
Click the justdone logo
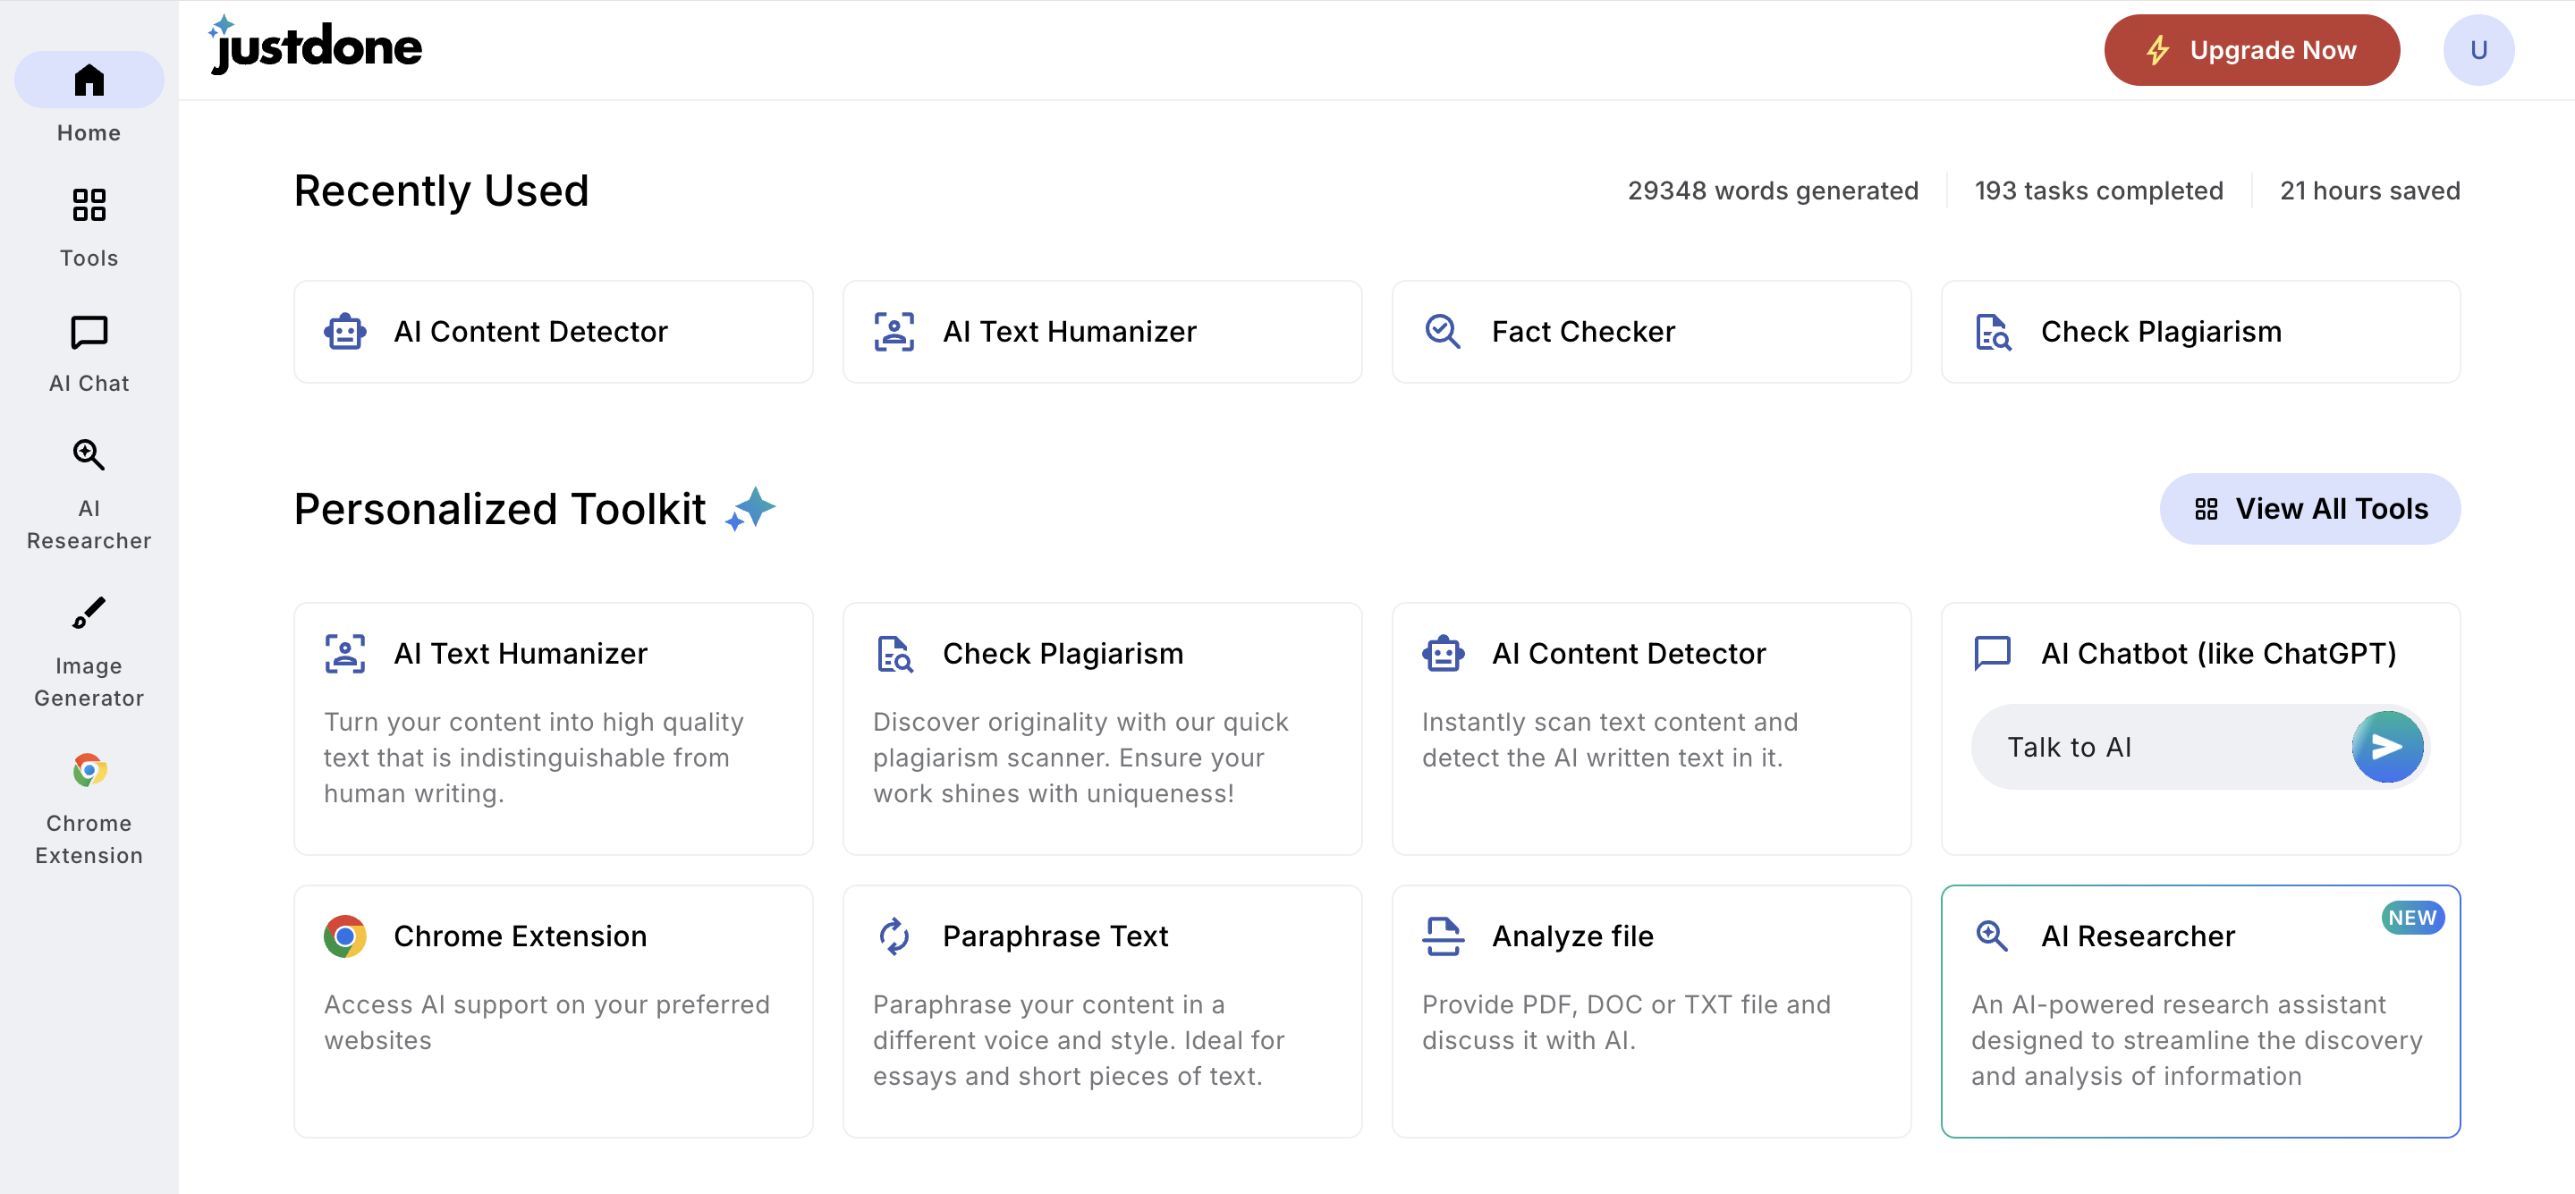tap(316, 45)
